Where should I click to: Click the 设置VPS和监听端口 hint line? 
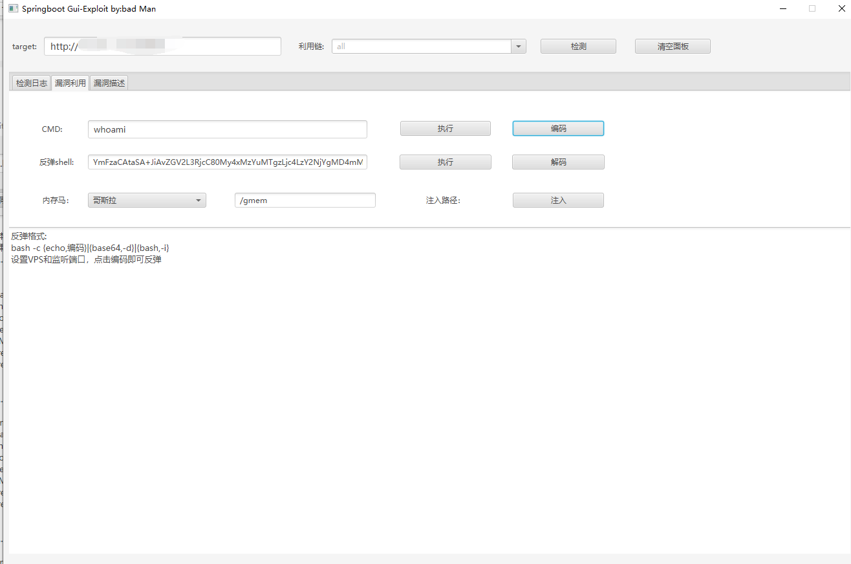86,259
